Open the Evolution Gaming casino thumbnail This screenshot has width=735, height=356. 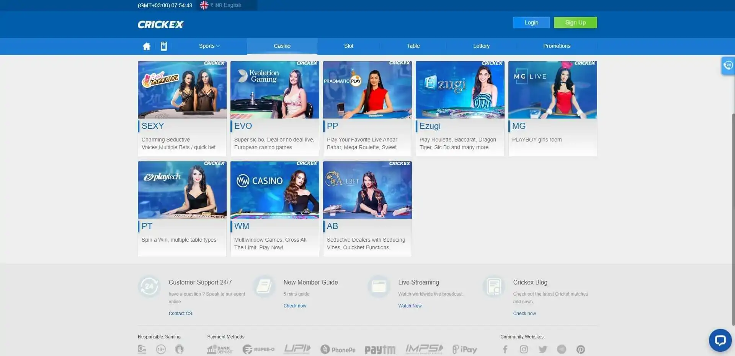(x=274, y=90)
